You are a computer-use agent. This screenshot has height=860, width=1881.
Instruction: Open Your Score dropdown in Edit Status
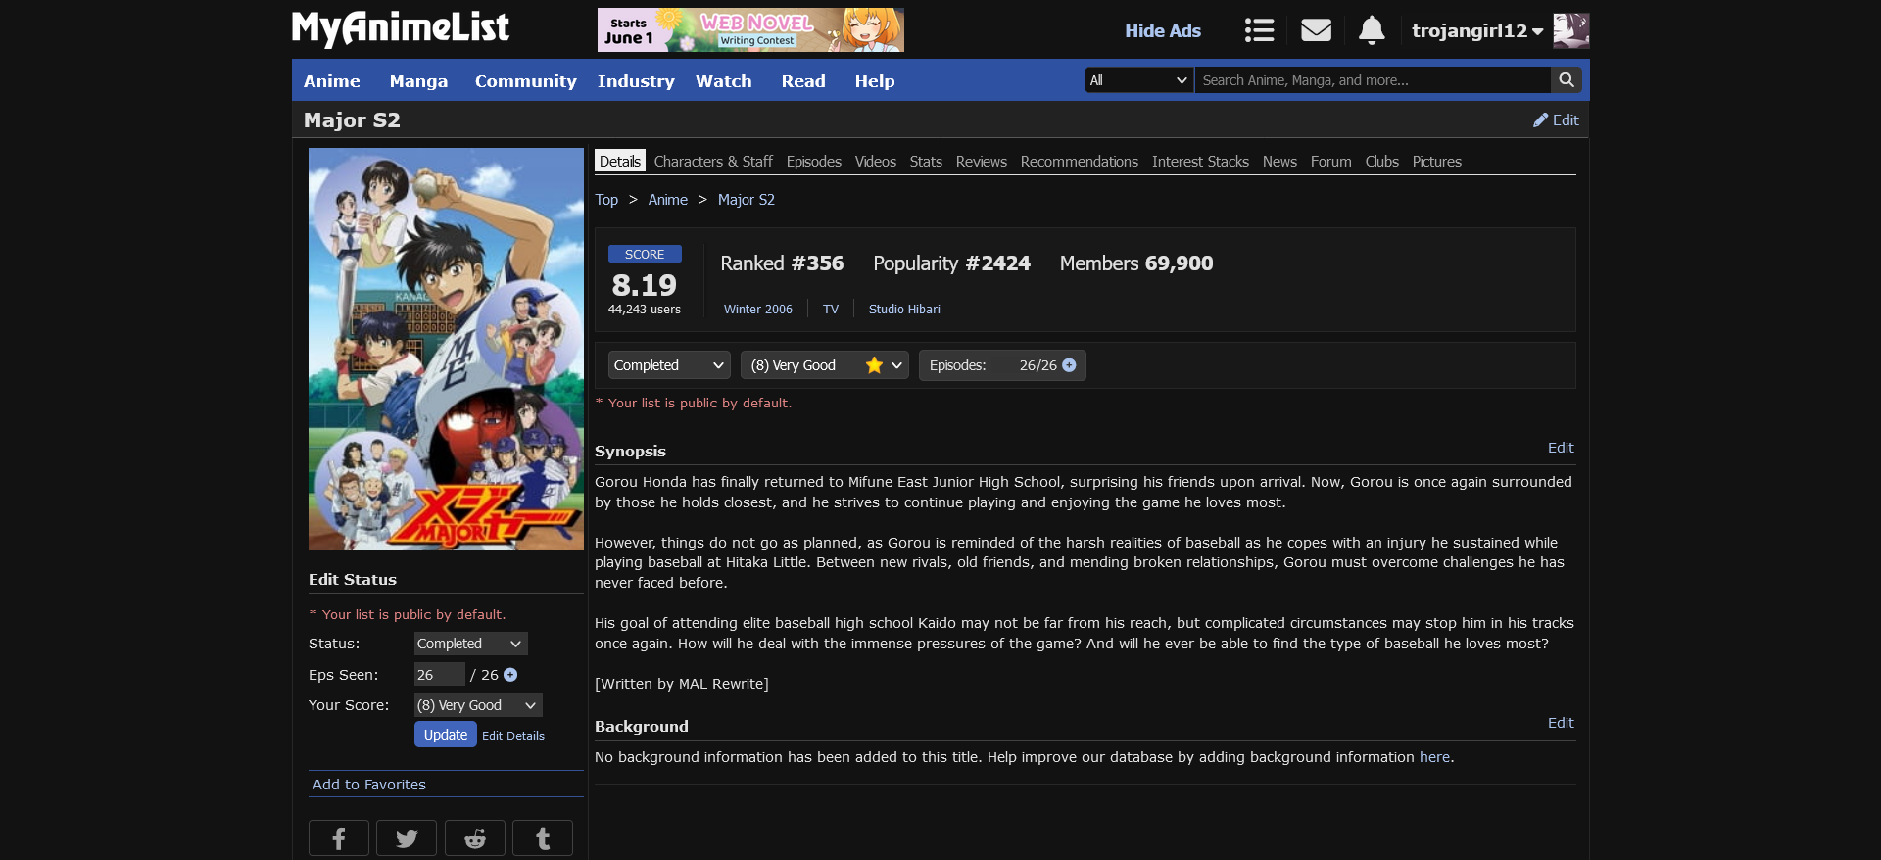[478, 705]
